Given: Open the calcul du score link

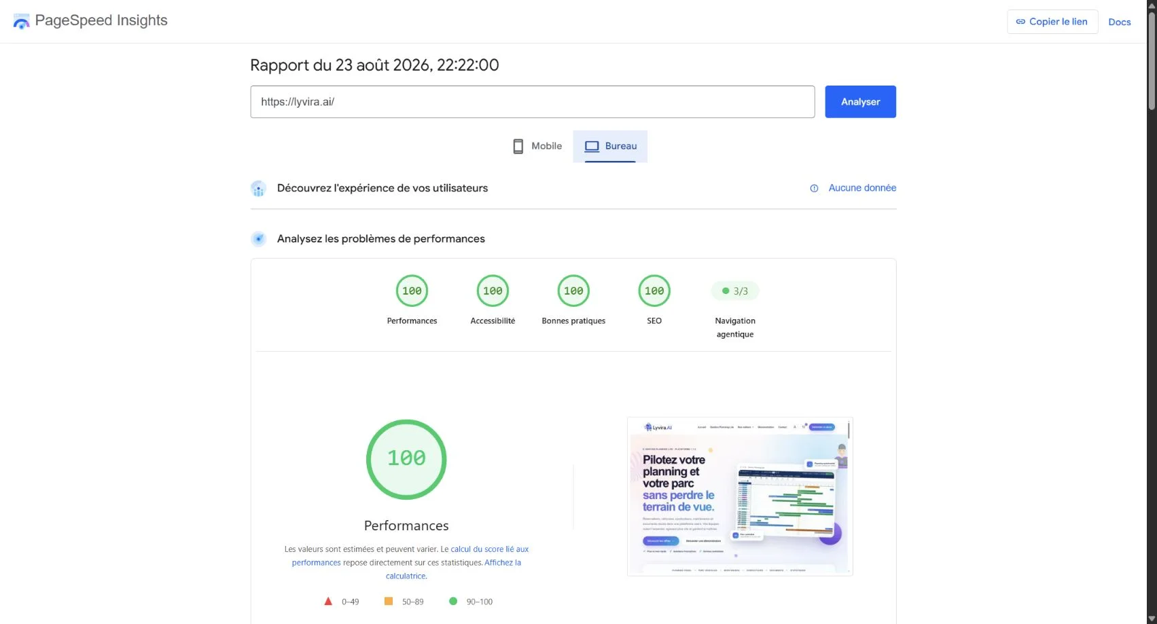Looking at the screenshot, I should (x=489, y=549).
